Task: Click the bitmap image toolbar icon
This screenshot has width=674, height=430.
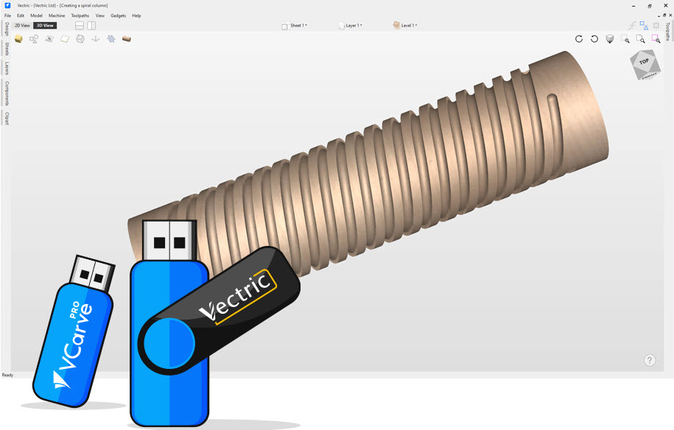Action: point(49,39)
